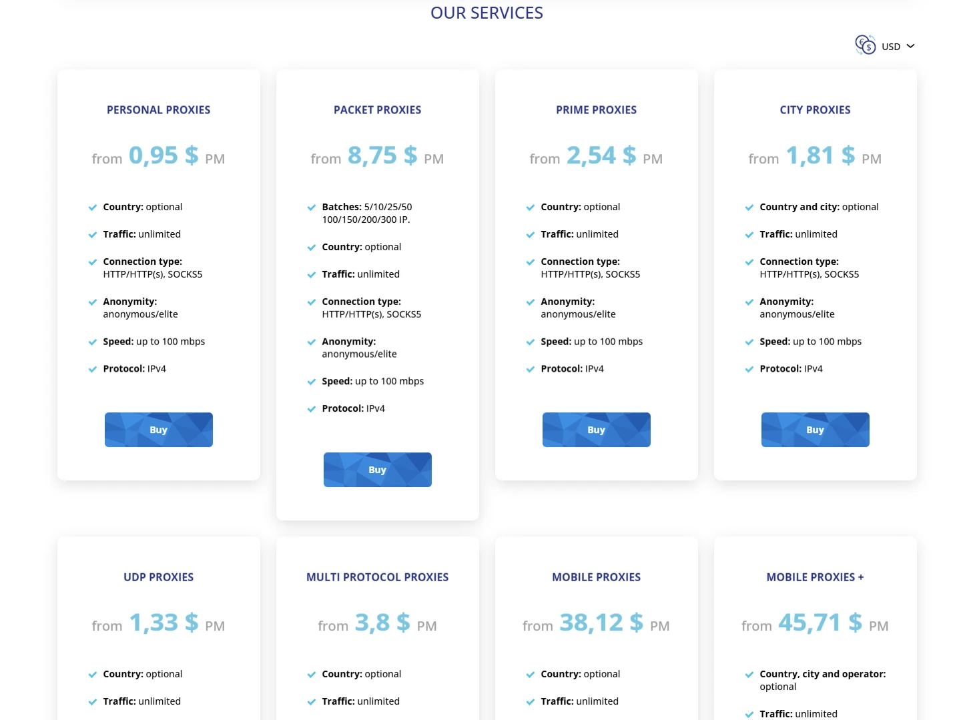Click checkmark beside Country and city in City Proxies
This screenshot has width=959, height=720.
749,208
